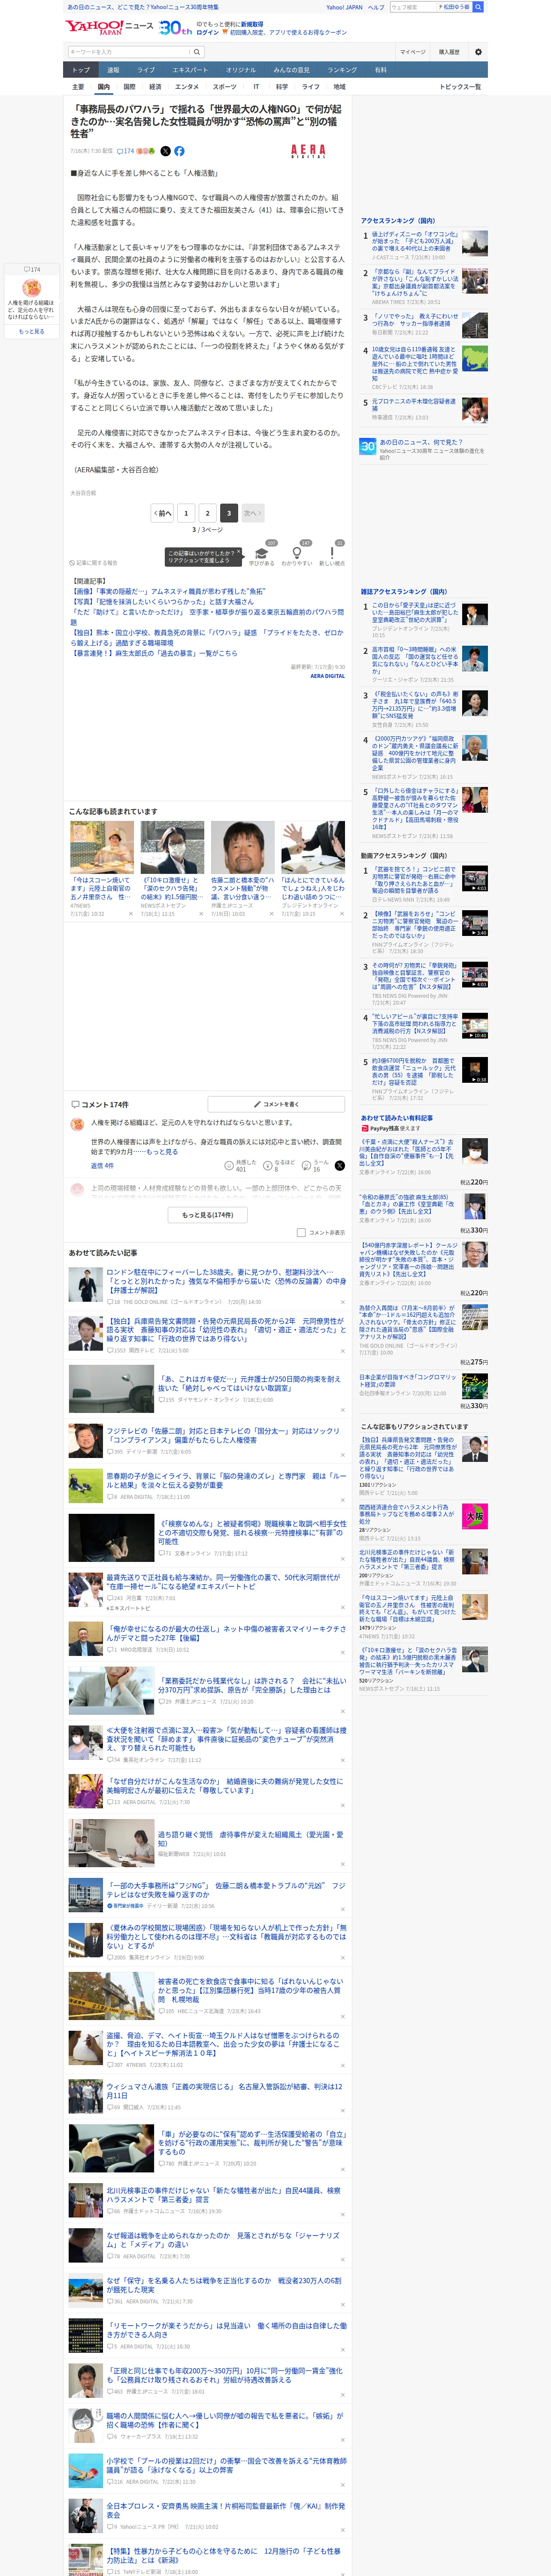Click the 購入履歴 link

(x=449, y=52)
